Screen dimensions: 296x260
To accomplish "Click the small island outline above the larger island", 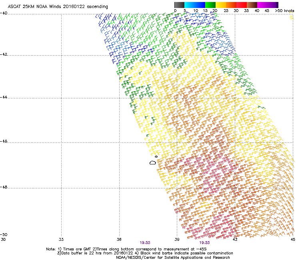I will [x=156, y=156].
